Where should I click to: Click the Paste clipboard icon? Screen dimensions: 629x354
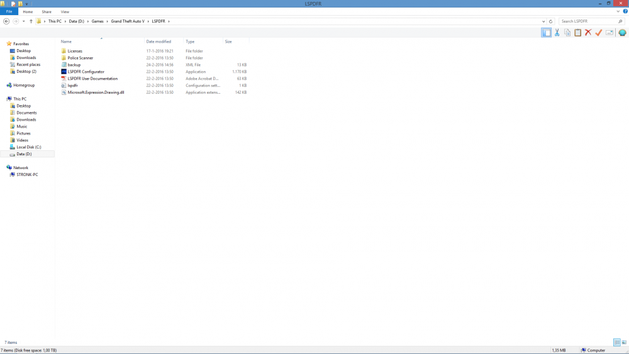577,33
